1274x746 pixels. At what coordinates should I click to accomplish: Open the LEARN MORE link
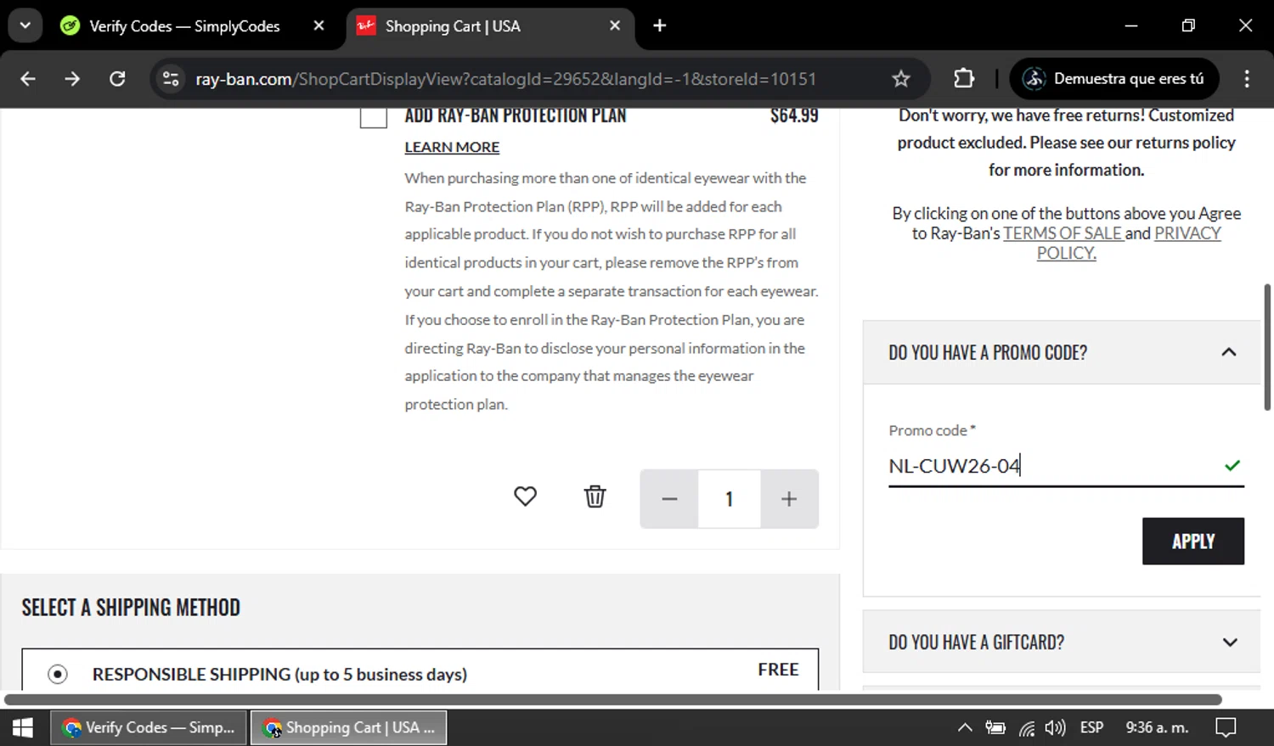[x=452, y=147]
